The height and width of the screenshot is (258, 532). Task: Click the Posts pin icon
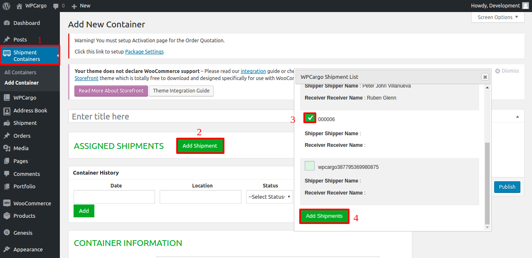click(x=7, y=39)
